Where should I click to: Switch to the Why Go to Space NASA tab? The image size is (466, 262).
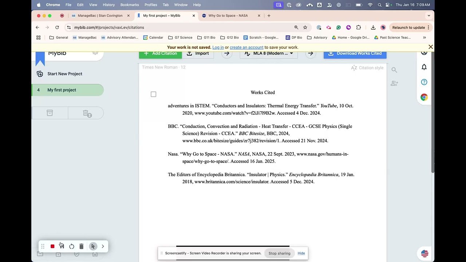(x=231, y=16)
